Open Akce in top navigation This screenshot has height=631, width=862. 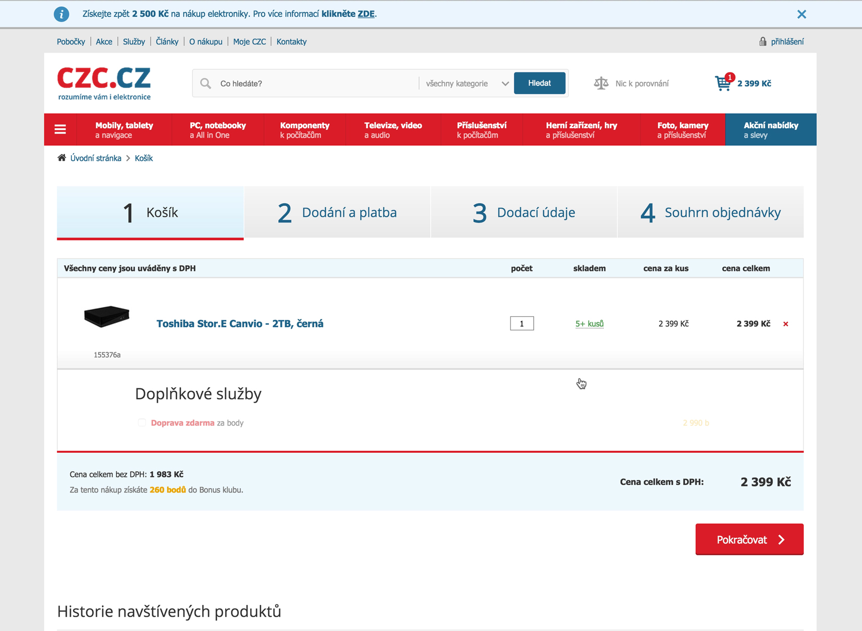tap(104, 42)
